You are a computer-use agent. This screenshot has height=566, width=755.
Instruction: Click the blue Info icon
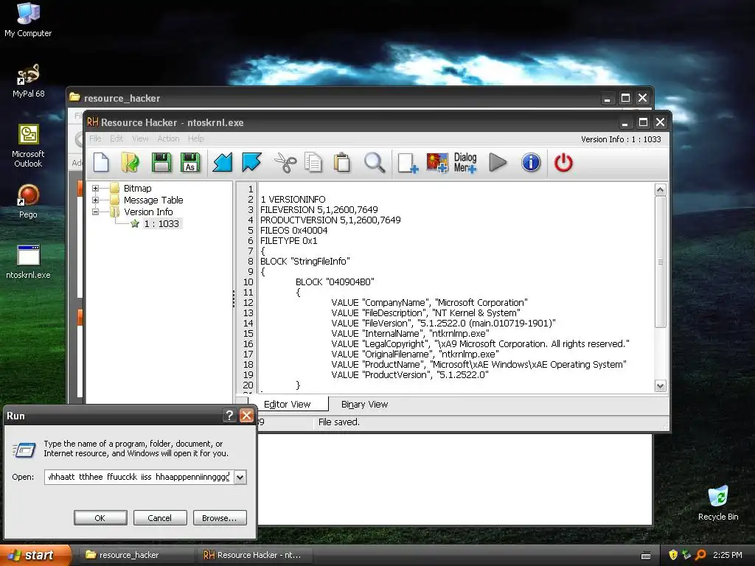tap(531, 162)
